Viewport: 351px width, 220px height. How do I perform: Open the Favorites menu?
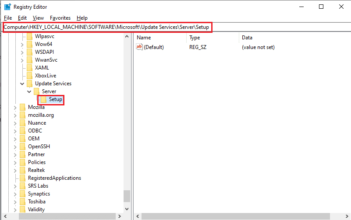click(60, 18)
